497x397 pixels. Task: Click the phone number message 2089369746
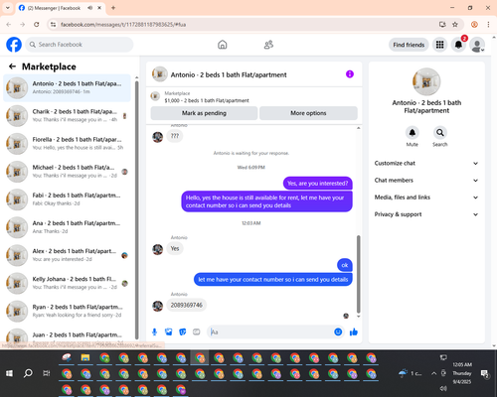187,305
